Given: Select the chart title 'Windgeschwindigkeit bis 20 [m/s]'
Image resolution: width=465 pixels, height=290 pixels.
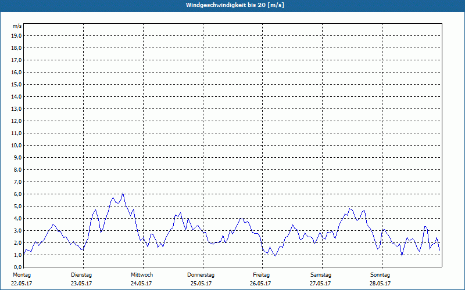Looking at the screenshot, I should click(235, 5).
